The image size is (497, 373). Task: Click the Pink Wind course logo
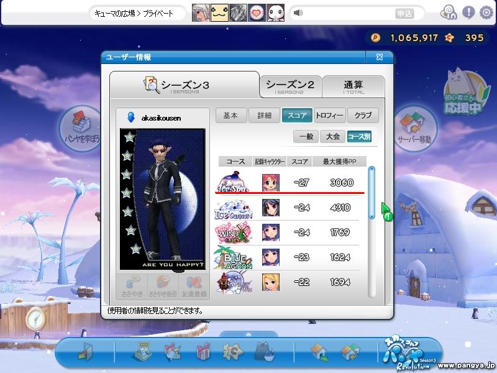click(234, 233)
